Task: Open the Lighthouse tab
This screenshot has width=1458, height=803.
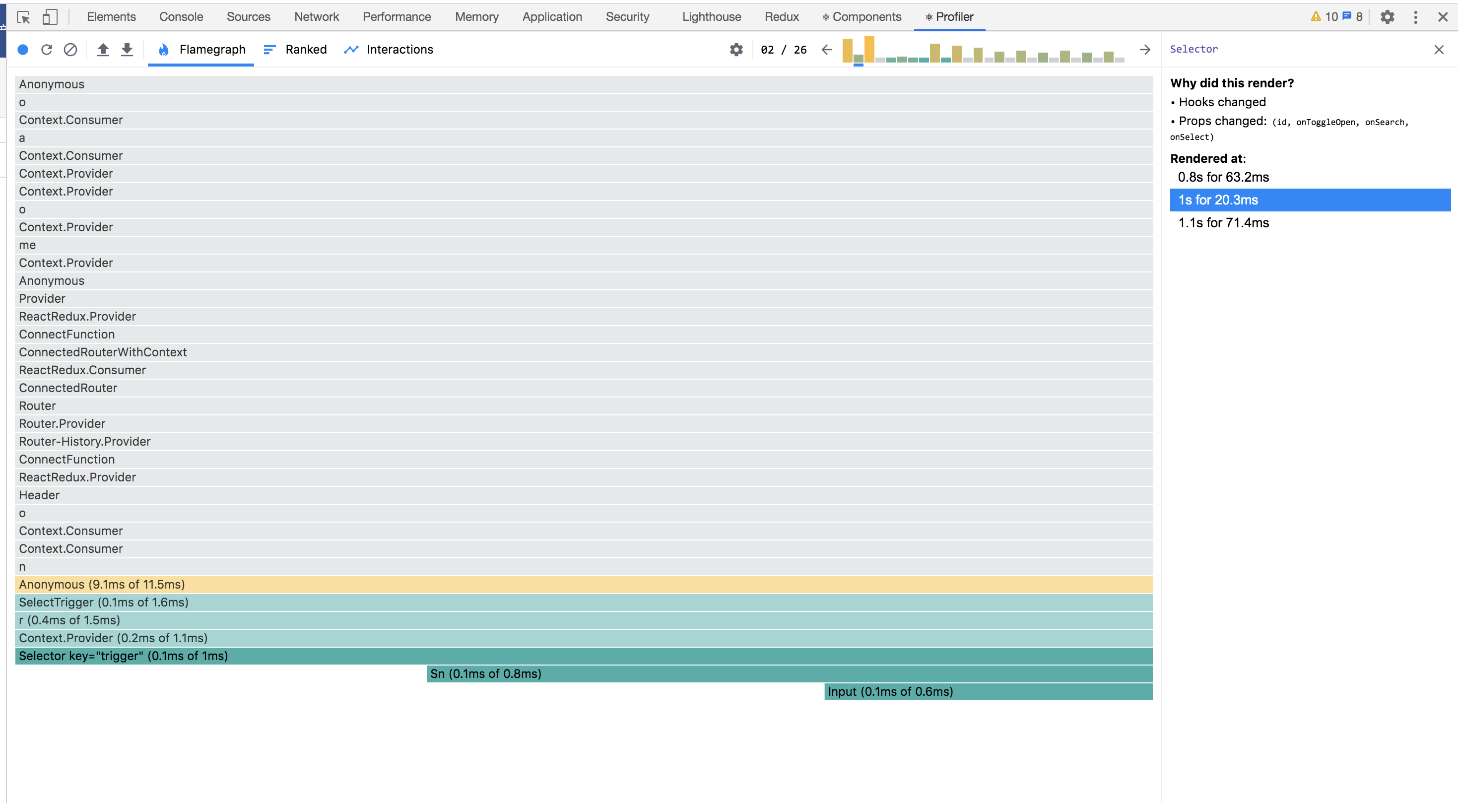Action: click(712, 17)
